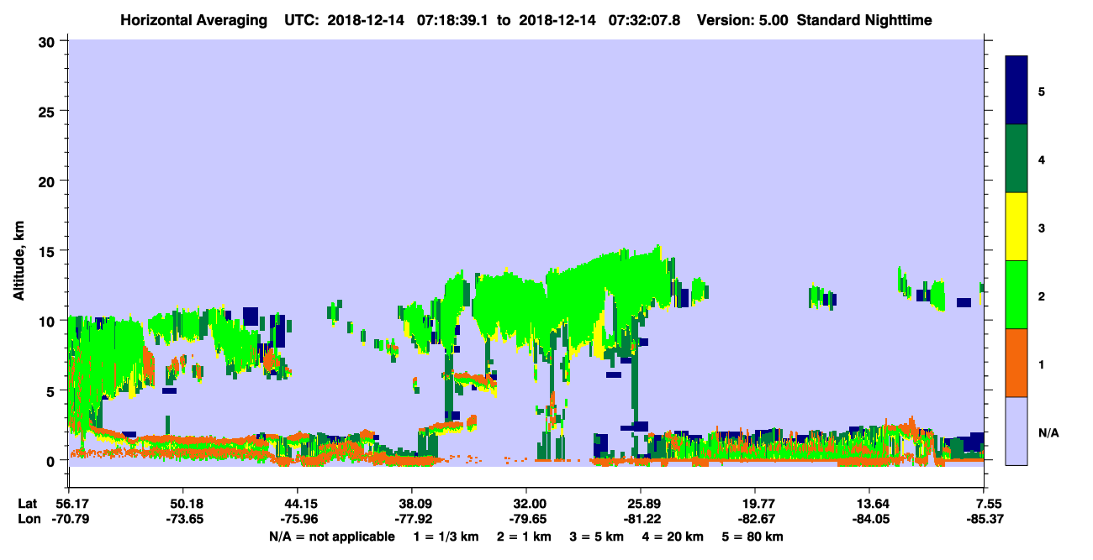Click the y-axis tick label 30

[x=49, y=42]
